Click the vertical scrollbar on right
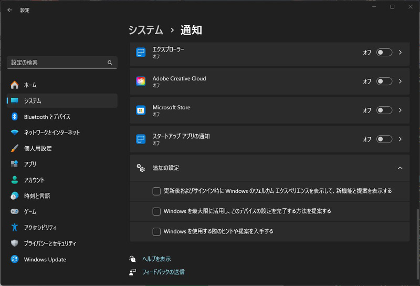 pyautogui.click(x=417, y=244)
